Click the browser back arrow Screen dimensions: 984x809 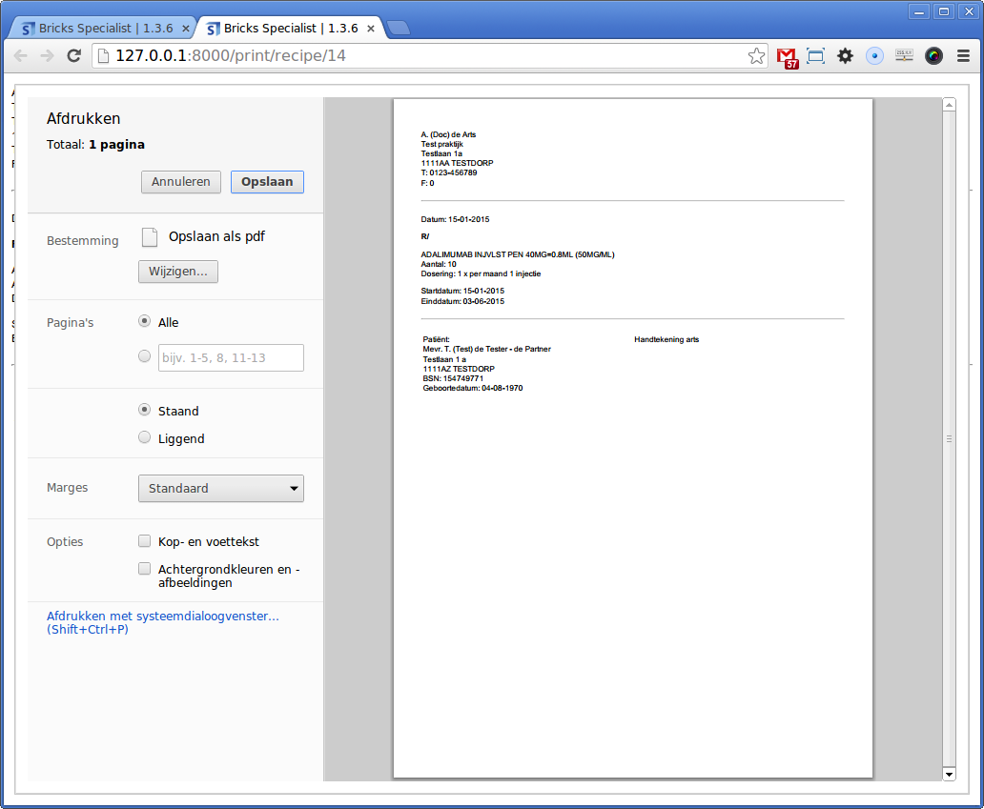coord(20,56)
